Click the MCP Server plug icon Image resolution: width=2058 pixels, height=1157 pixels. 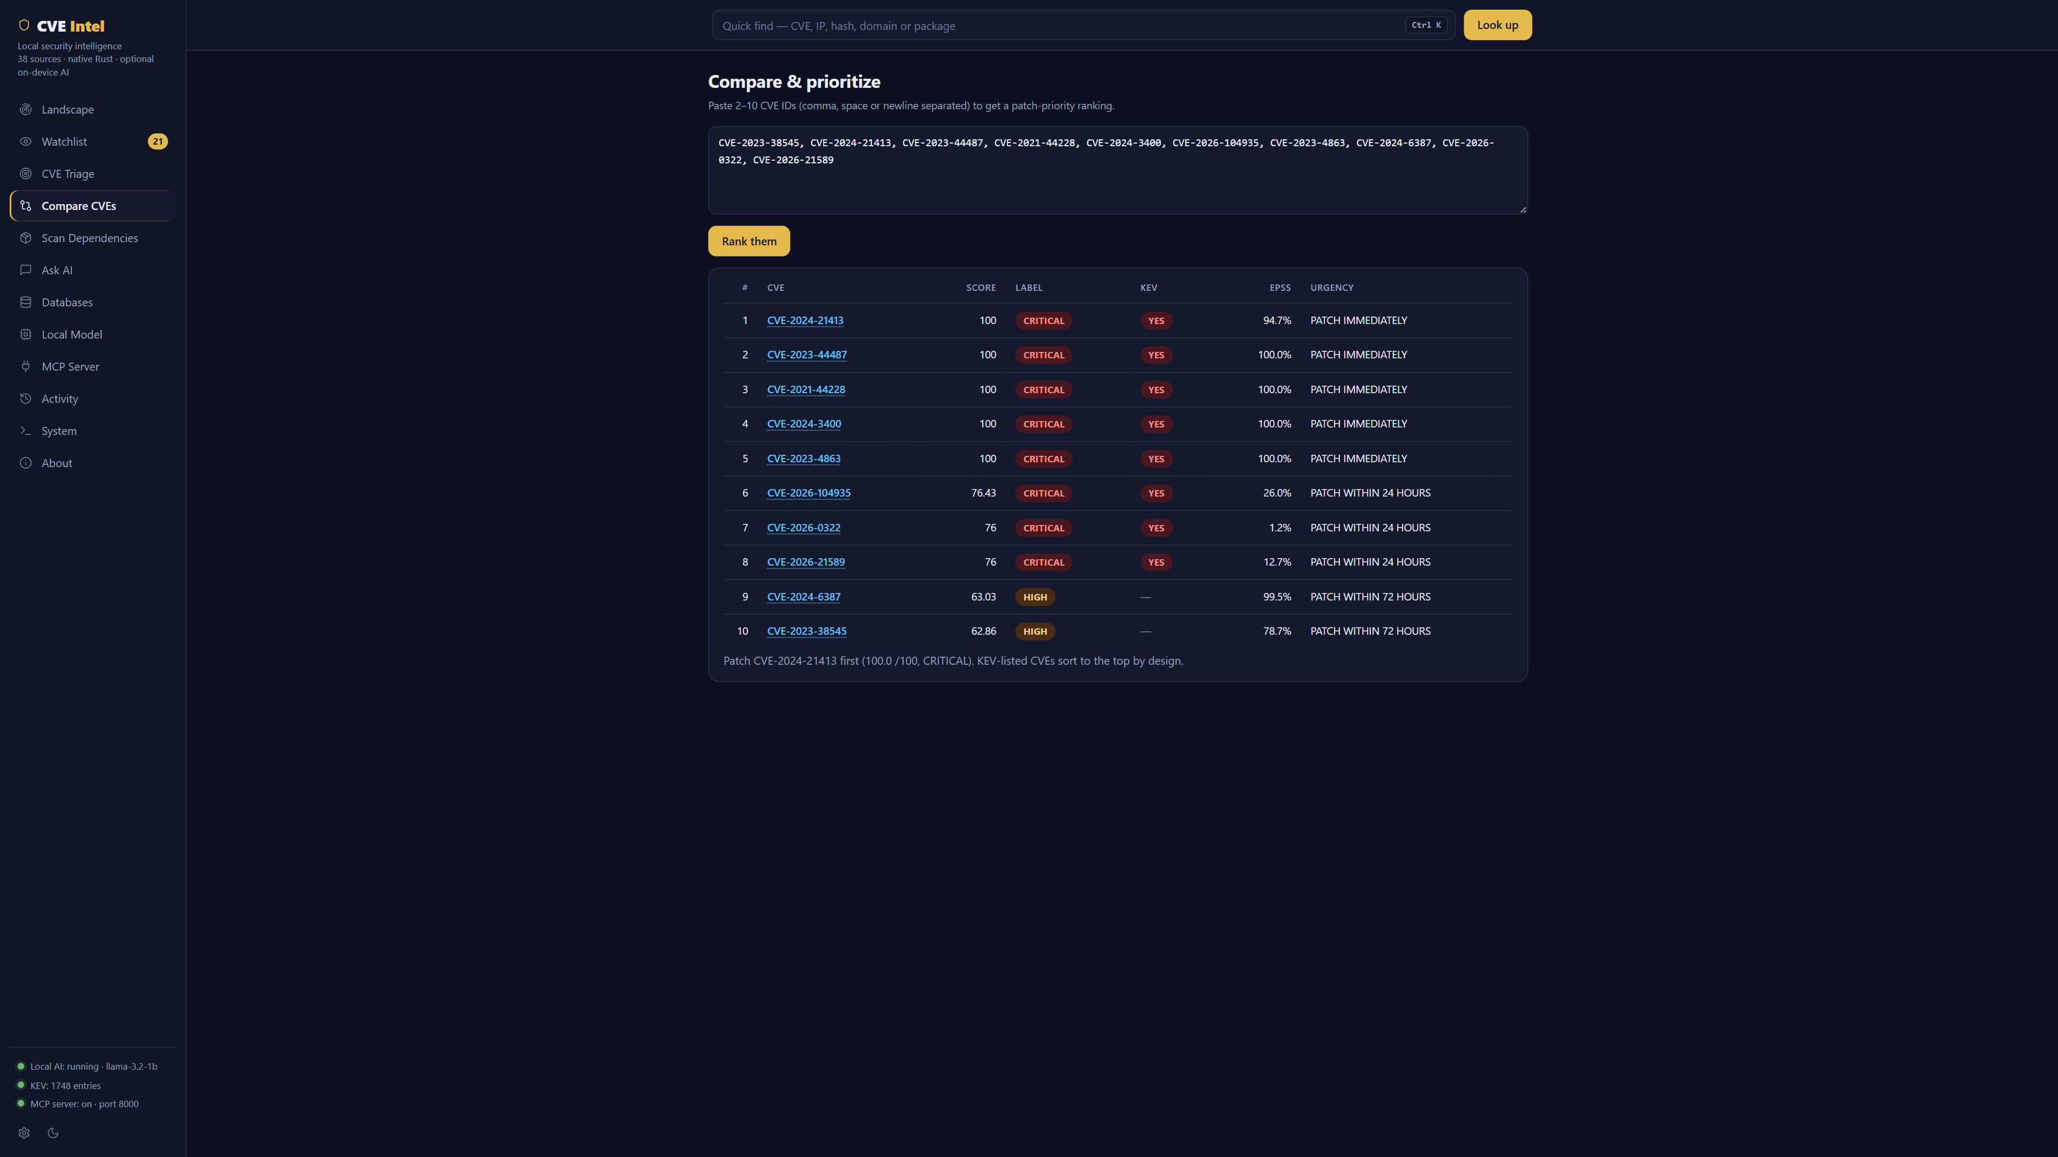[26, 366]
